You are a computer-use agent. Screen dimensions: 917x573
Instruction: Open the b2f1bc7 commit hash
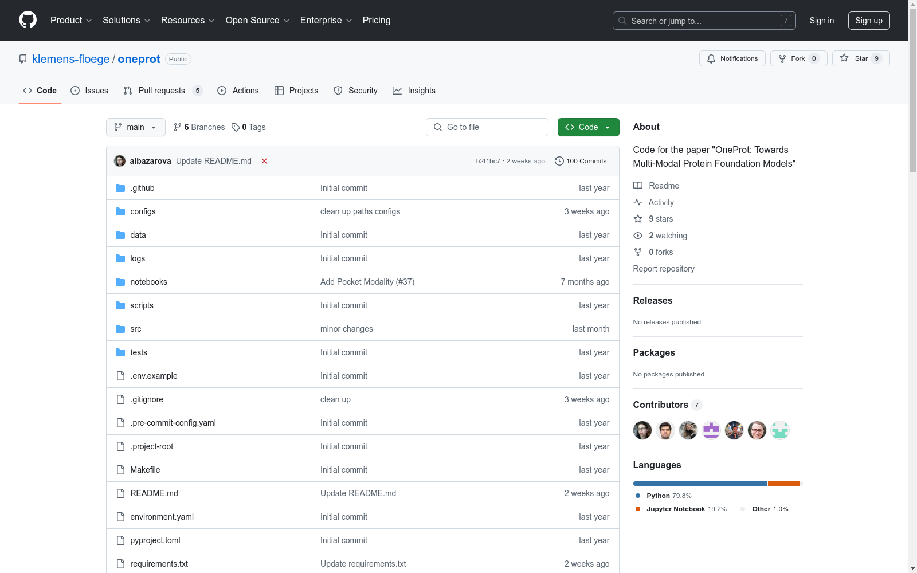coord(488,161)
